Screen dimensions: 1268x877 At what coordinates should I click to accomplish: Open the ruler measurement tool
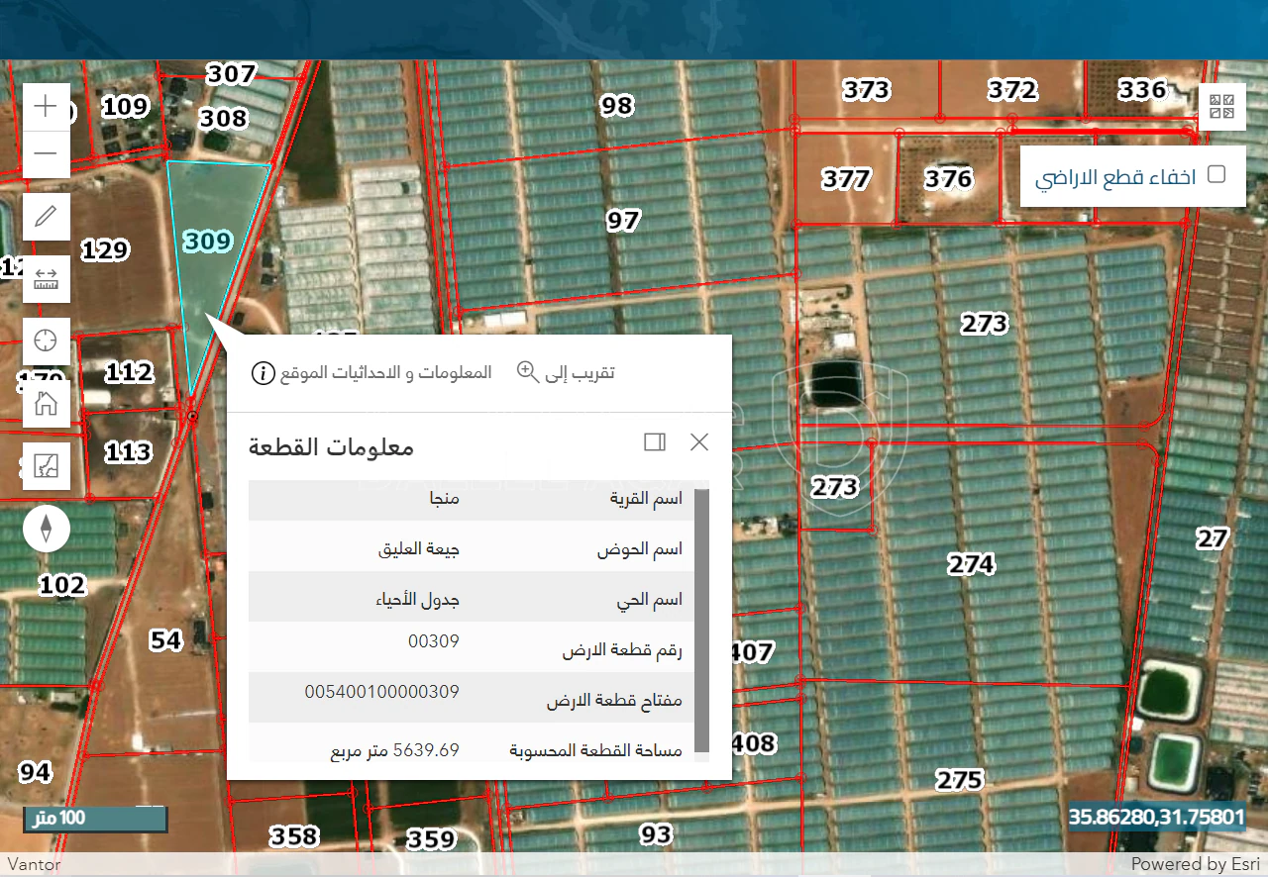(47, 278)
